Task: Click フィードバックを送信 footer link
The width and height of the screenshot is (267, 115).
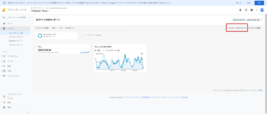Action: pos(179,98)
